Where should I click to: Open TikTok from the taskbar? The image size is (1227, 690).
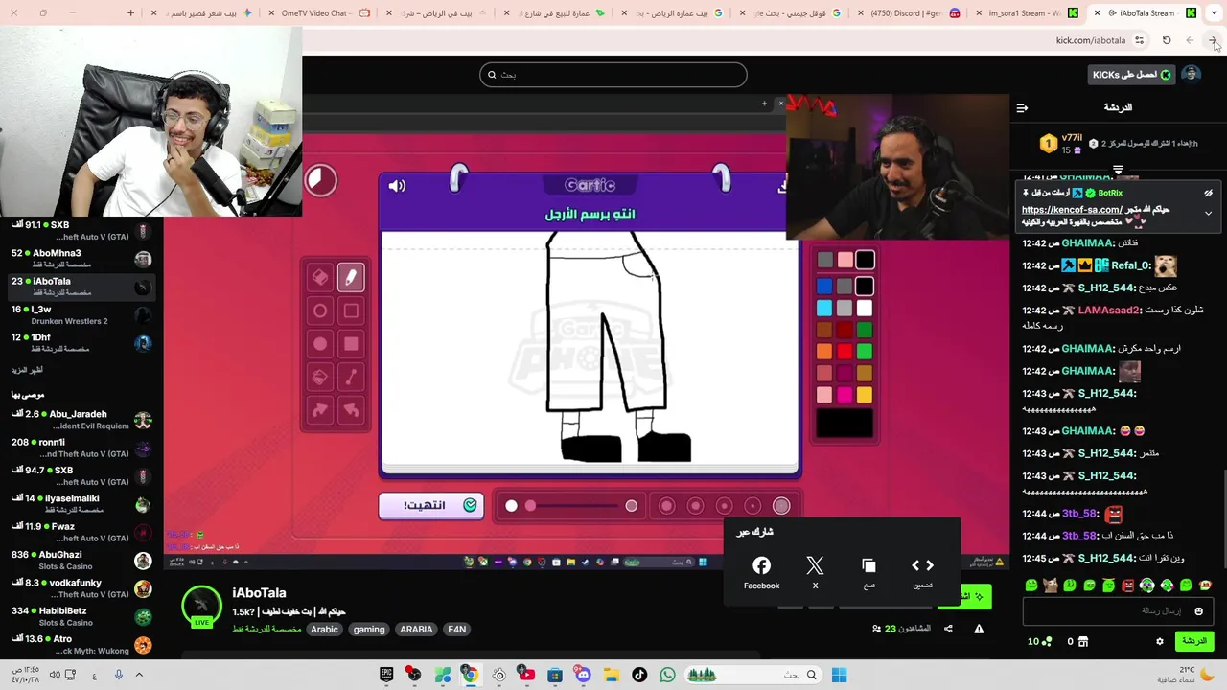(x=639, y=675)
